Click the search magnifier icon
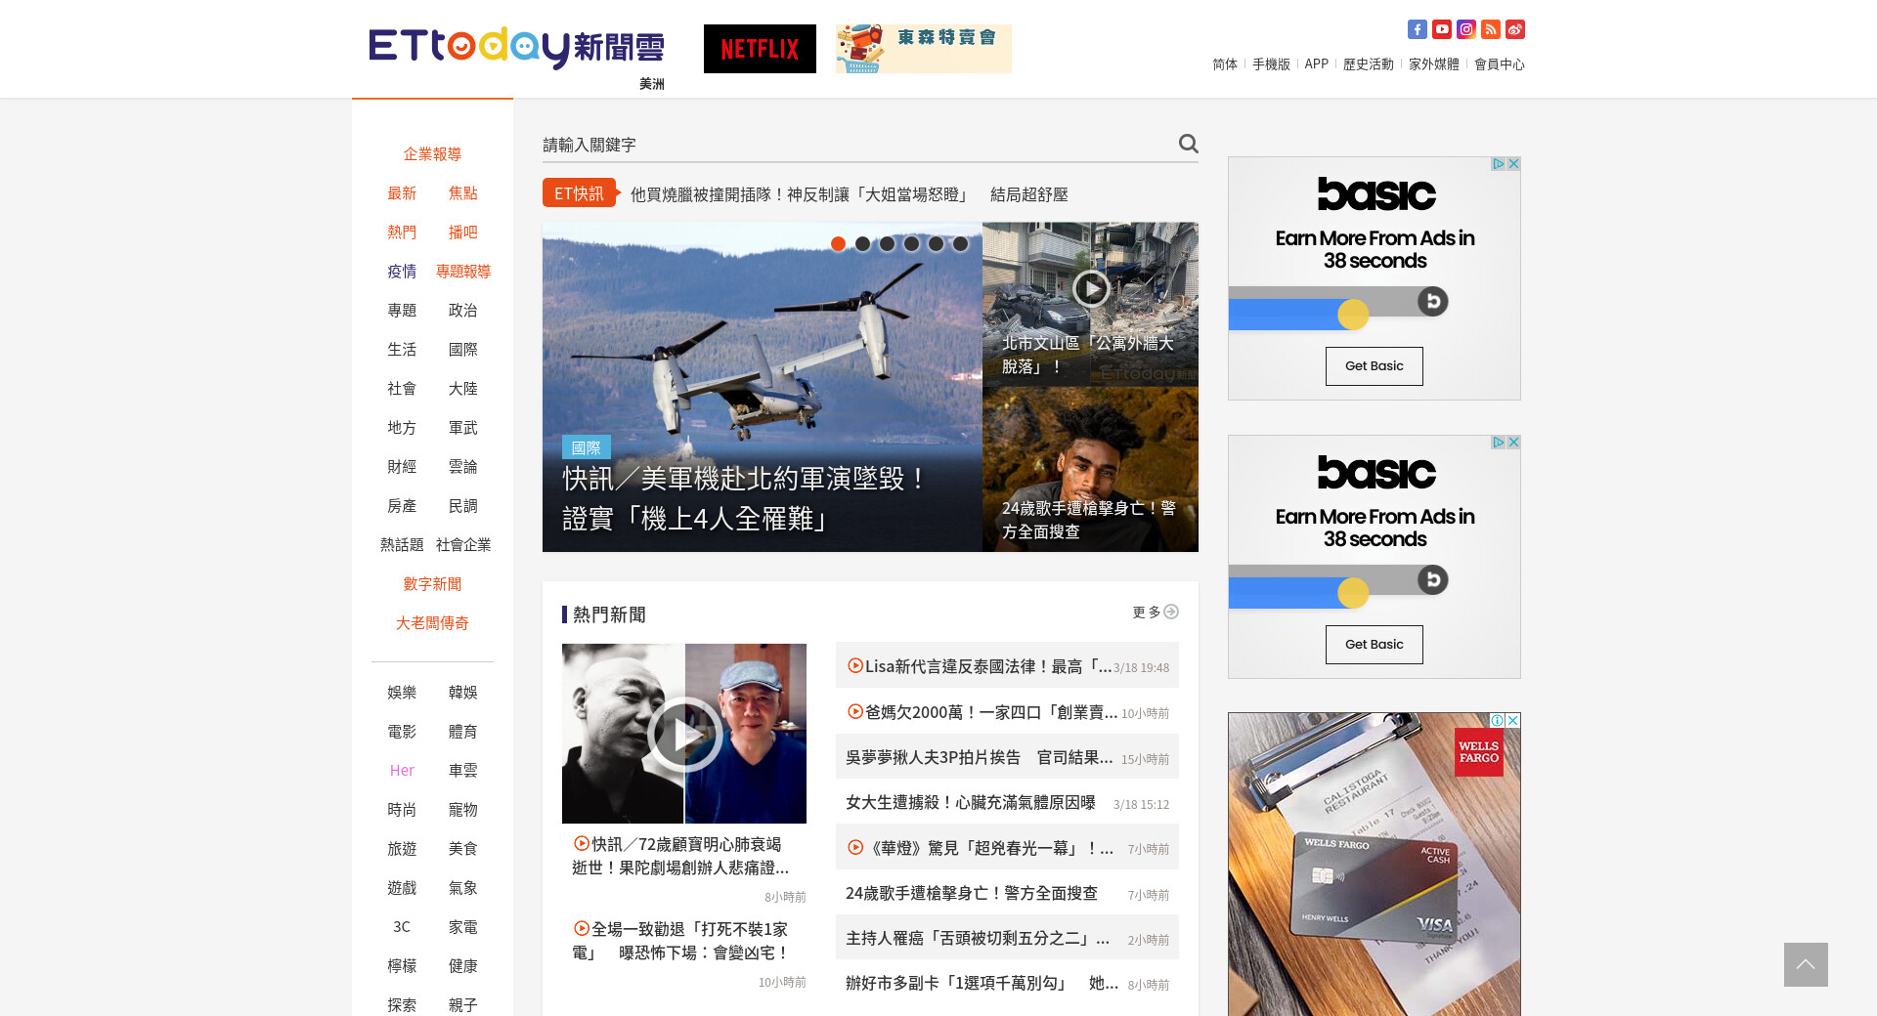 pyautogui.click(x=1188, y=144)
